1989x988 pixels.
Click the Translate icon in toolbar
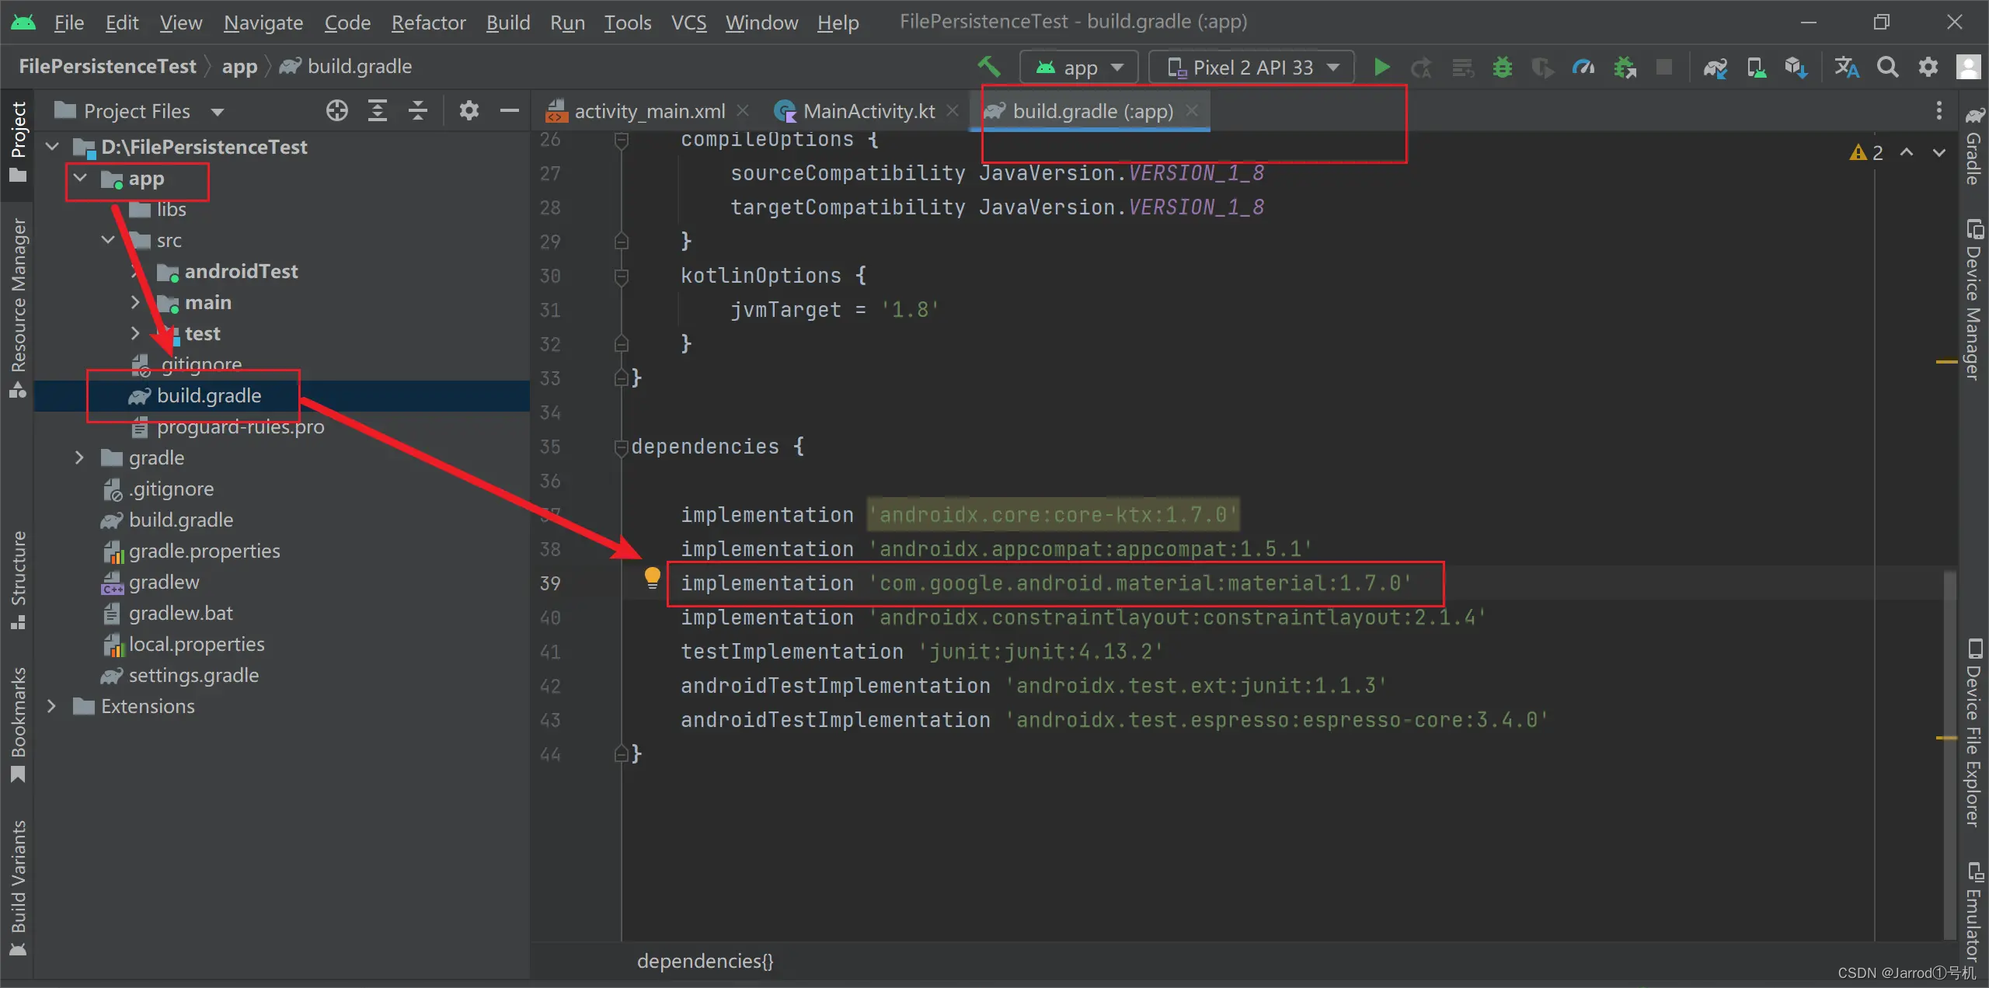coord(1847,68)
